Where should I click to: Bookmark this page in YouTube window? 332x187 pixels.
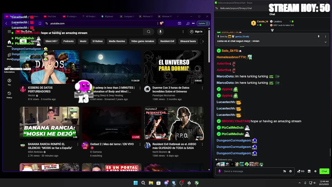[x=40, y=23]
